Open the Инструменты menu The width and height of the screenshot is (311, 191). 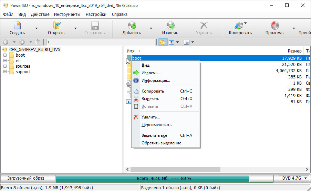coord(68,15)
